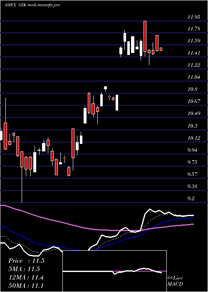This screenshot has height=292, width=208.
Task: Click the MACD line inside the inset panel
Action: tap(112, 271)
